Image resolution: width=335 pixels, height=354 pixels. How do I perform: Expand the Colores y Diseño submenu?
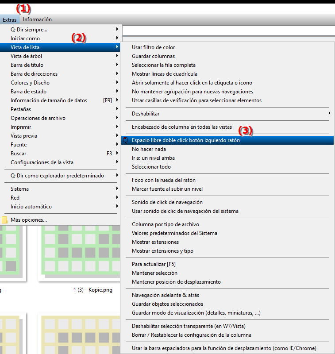30,83
